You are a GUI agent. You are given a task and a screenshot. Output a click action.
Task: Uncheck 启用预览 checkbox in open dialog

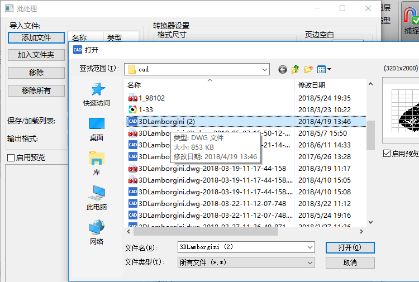pyautogui.click(x=387, y=154)
